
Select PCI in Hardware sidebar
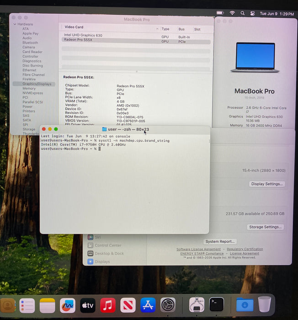[x=25, y=97]
